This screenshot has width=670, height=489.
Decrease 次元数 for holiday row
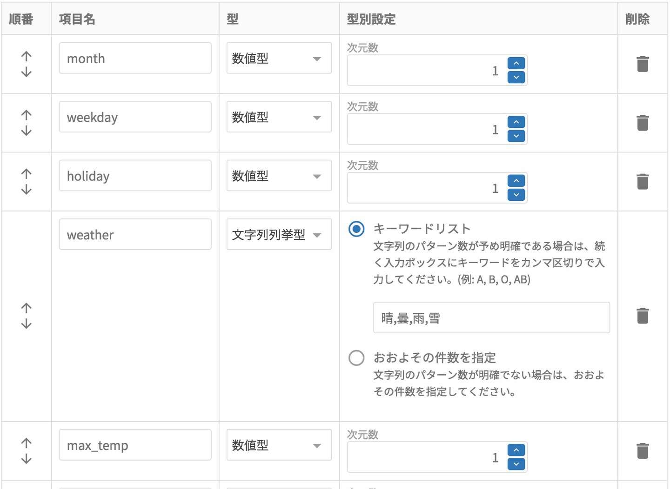[516, 195]
